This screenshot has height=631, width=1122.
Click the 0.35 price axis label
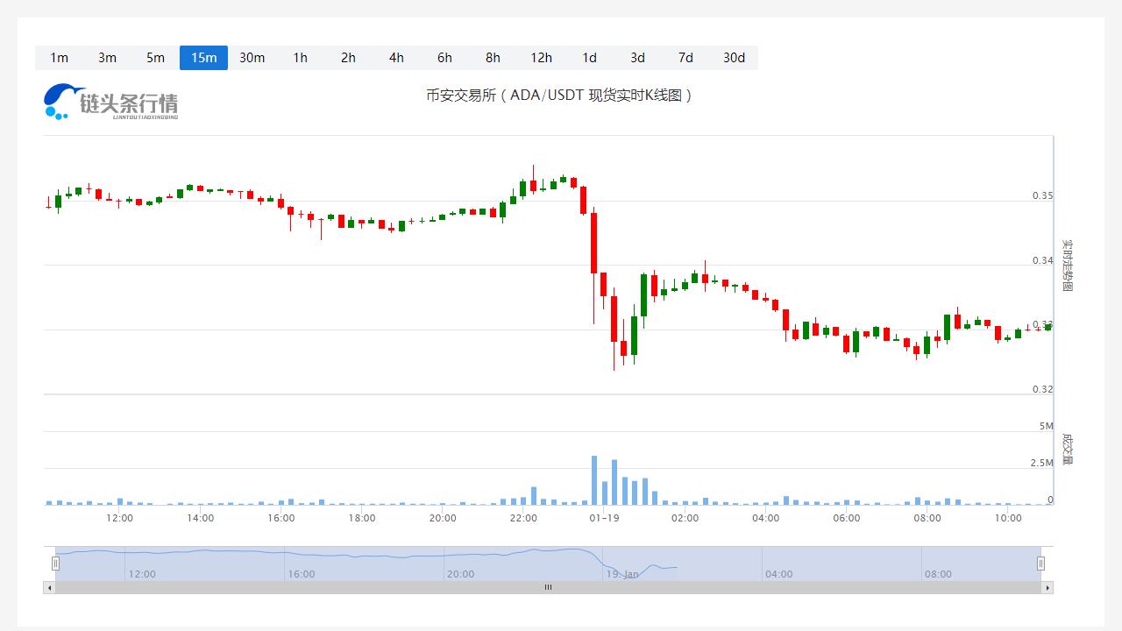pos(1042,195)
